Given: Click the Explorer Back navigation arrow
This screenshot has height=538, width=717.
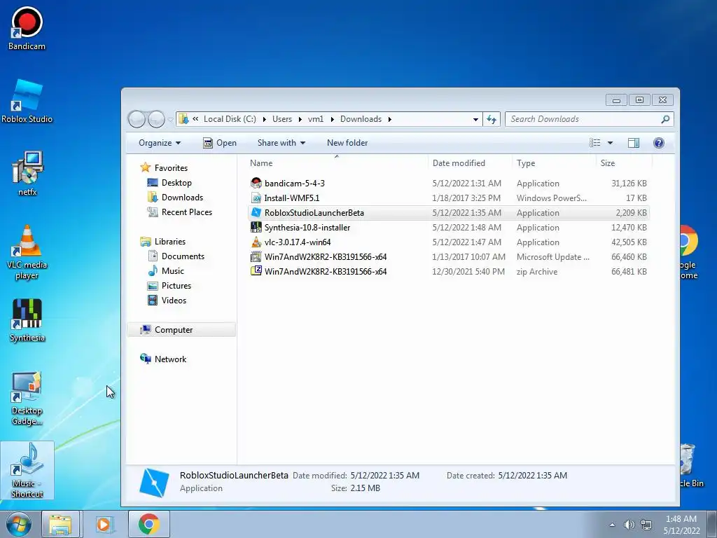Looking at the screenshot, I should coord(137,119).
